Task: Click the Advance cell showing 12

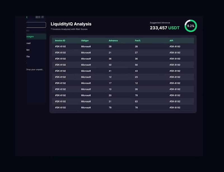Action: coord(110,77)
